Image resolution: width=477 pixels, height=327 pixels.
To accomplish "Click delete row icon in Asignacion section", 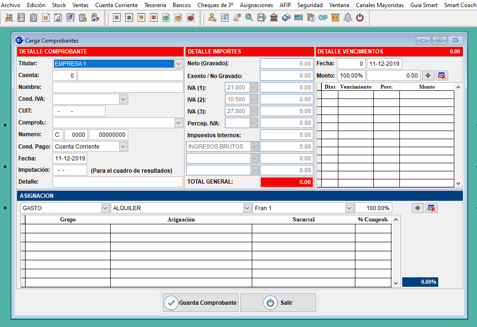I will tap(431, 208).
